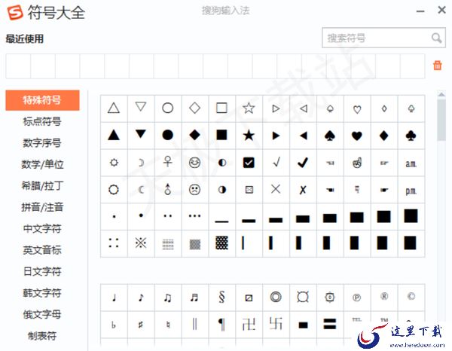The image size is (452, 351).
Task: Choose the a.m. symbol
Action: [411, 163]
